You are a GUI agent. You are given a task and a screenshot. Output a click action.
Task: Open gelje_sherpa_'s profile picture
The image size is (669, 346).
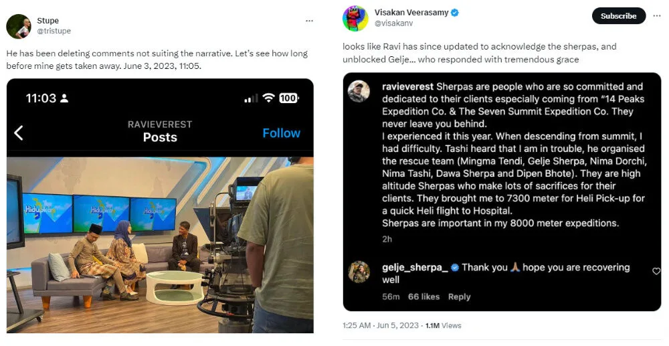359,272
